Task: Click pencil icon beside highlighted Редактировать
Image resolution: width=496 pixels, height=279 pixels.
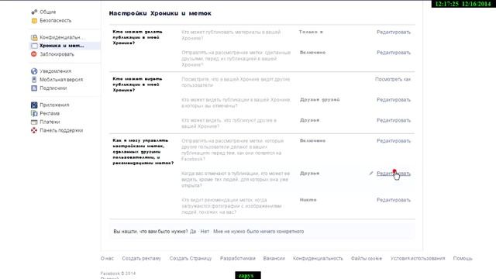Action: click(371, 174)
